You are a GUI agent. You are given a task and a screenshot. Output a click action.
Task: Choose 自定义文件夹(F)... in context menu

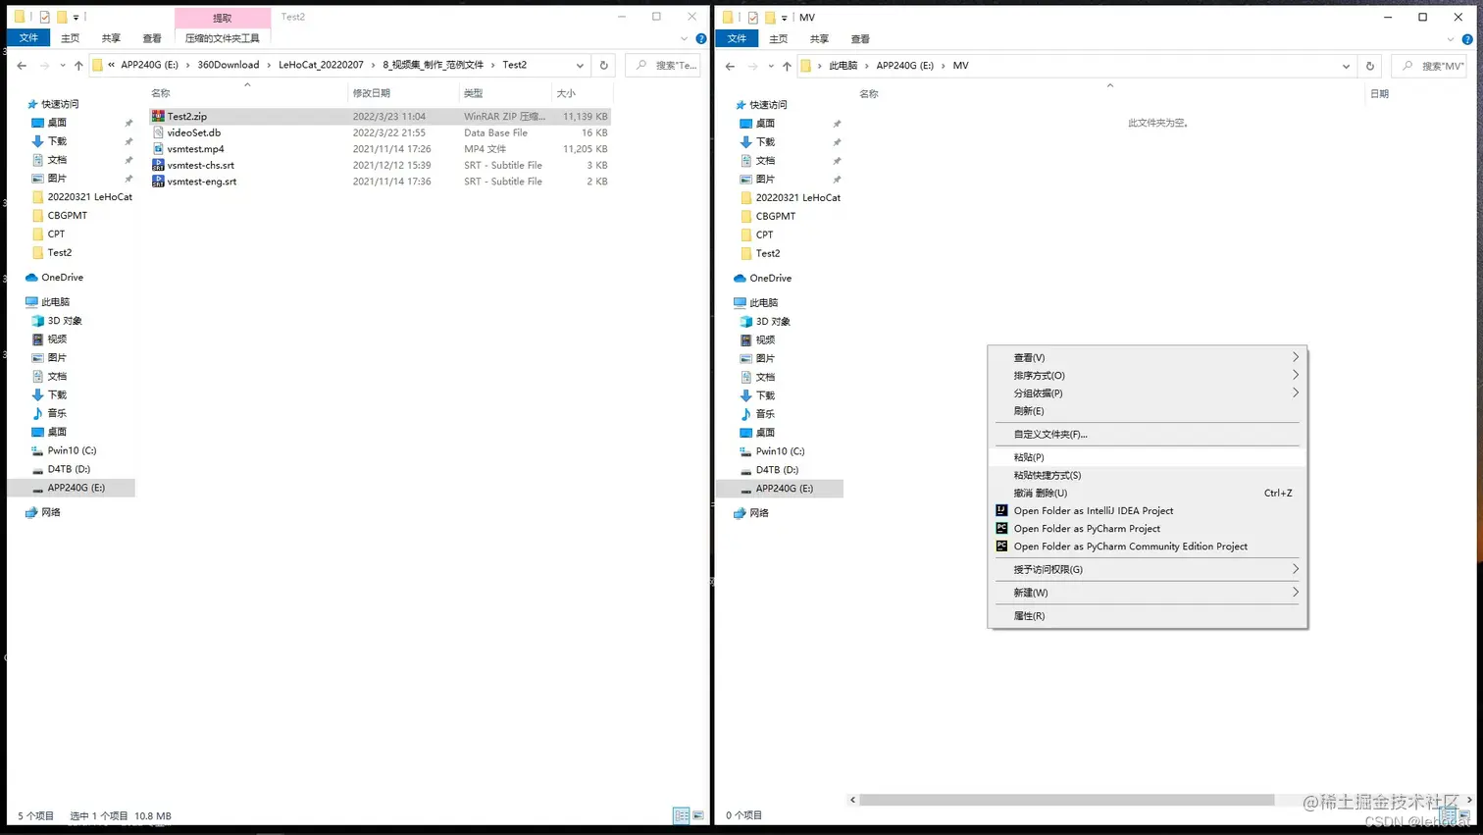[x=1148, y=434]
